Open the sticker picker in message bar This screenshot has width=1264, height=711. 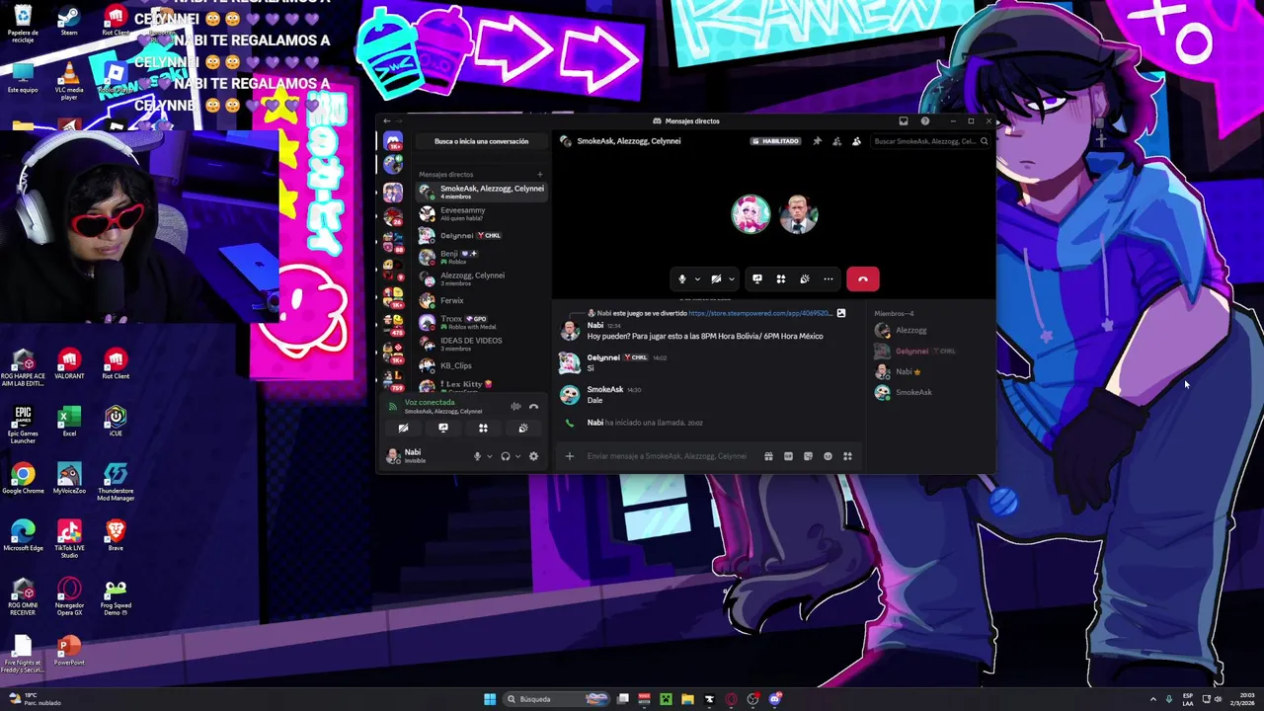[808, 456]
